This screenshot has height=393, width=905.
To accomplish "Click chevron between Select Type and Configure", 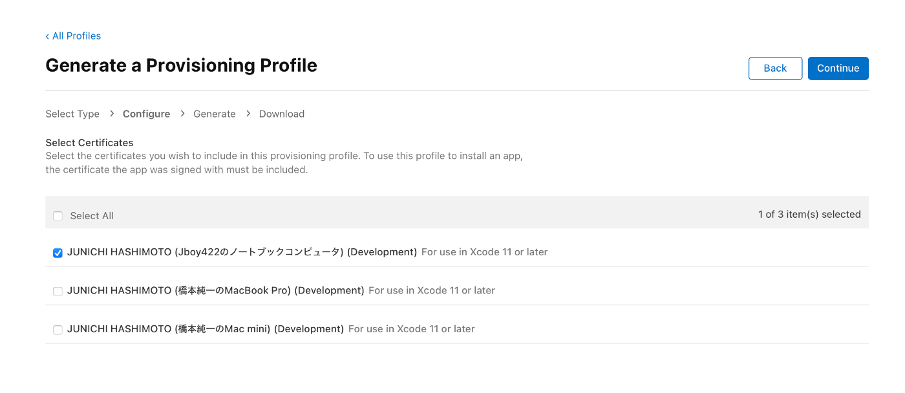I will [112, 114].
